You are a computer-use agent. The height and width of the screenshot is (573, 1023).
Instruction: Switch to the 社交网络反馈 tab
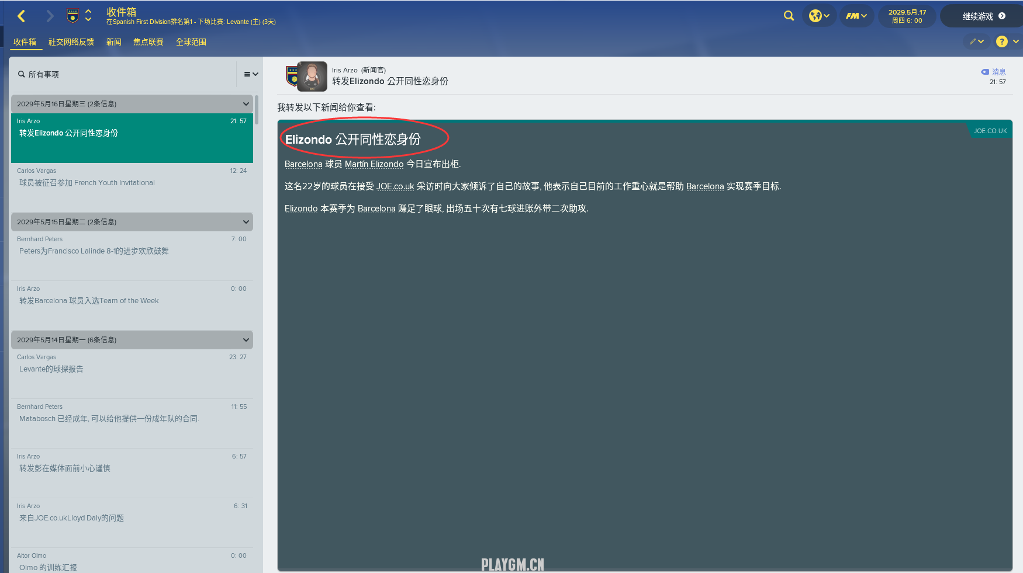point(71,42)
